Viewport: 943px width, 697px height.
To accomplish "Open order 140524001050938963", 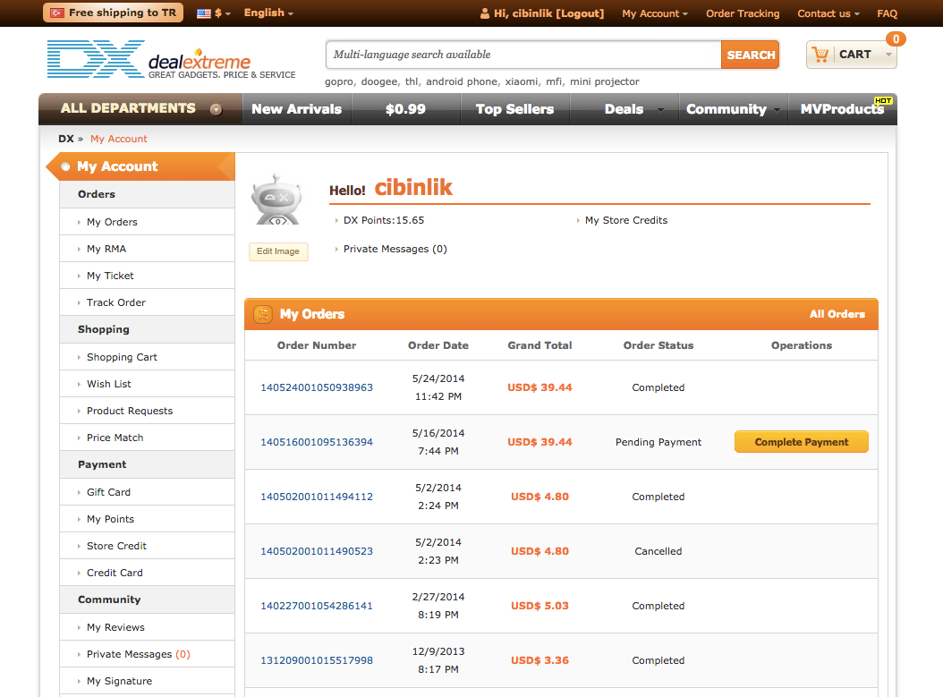I will 317,387.
